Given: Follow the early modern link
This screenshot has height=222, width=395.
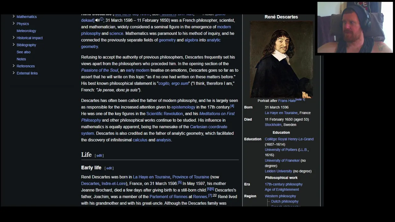Looking at the screenshot, I should click(137, 70).
